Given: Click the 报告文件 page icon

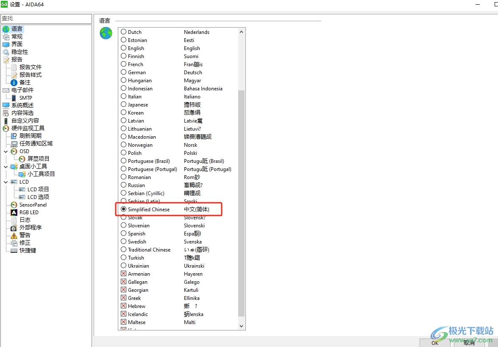Looking at the screenshot, I should click(14, 67).
